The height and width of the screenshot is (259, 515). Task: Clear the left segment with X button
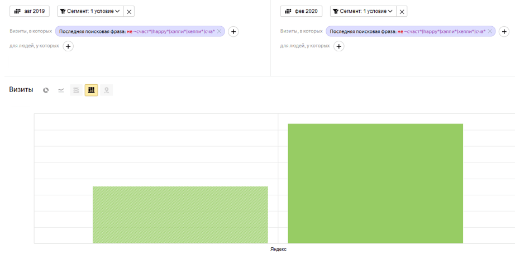pyautogui.click(x=129, y=12)
